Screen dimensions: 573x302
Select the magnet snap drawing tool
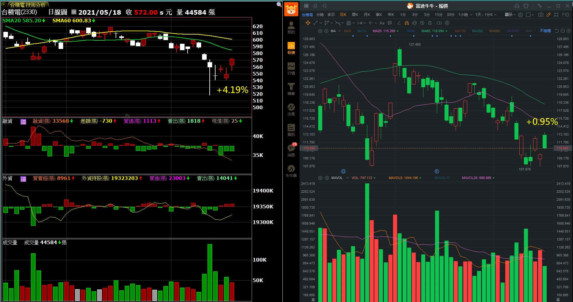407,23
